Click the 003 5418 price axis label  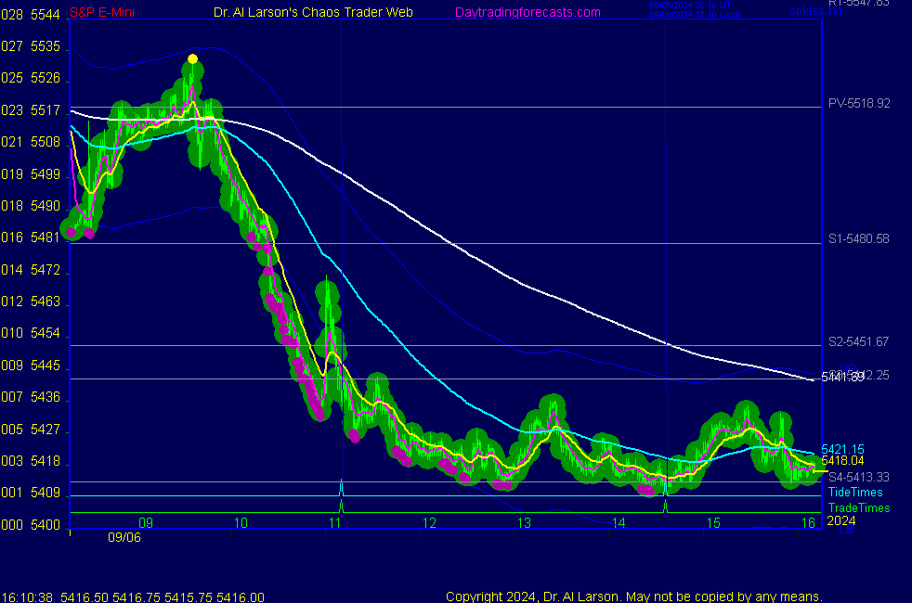click(31, 461)
